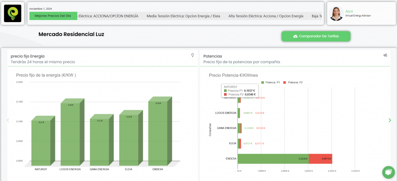Click the settings icon in the Potencias panel
Image resolution: width=397 pixels, height=181 pixels.
[385, 55]
